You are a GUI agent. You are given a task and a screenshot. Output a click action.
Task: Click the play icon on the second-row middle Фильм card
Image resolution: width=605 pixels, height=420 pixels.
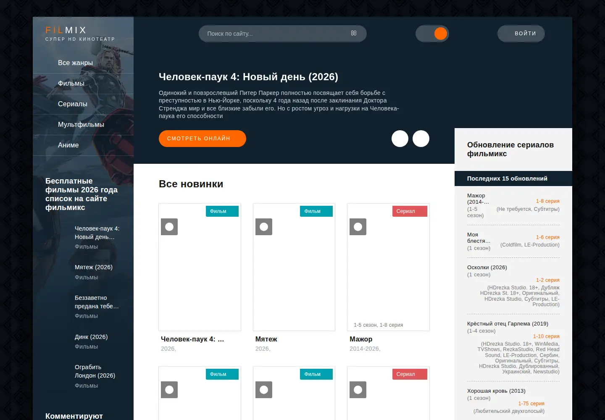(264, 390)
